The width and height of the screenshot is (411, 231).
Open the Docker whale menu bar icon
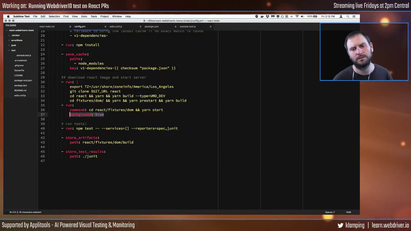click(262, 16)
